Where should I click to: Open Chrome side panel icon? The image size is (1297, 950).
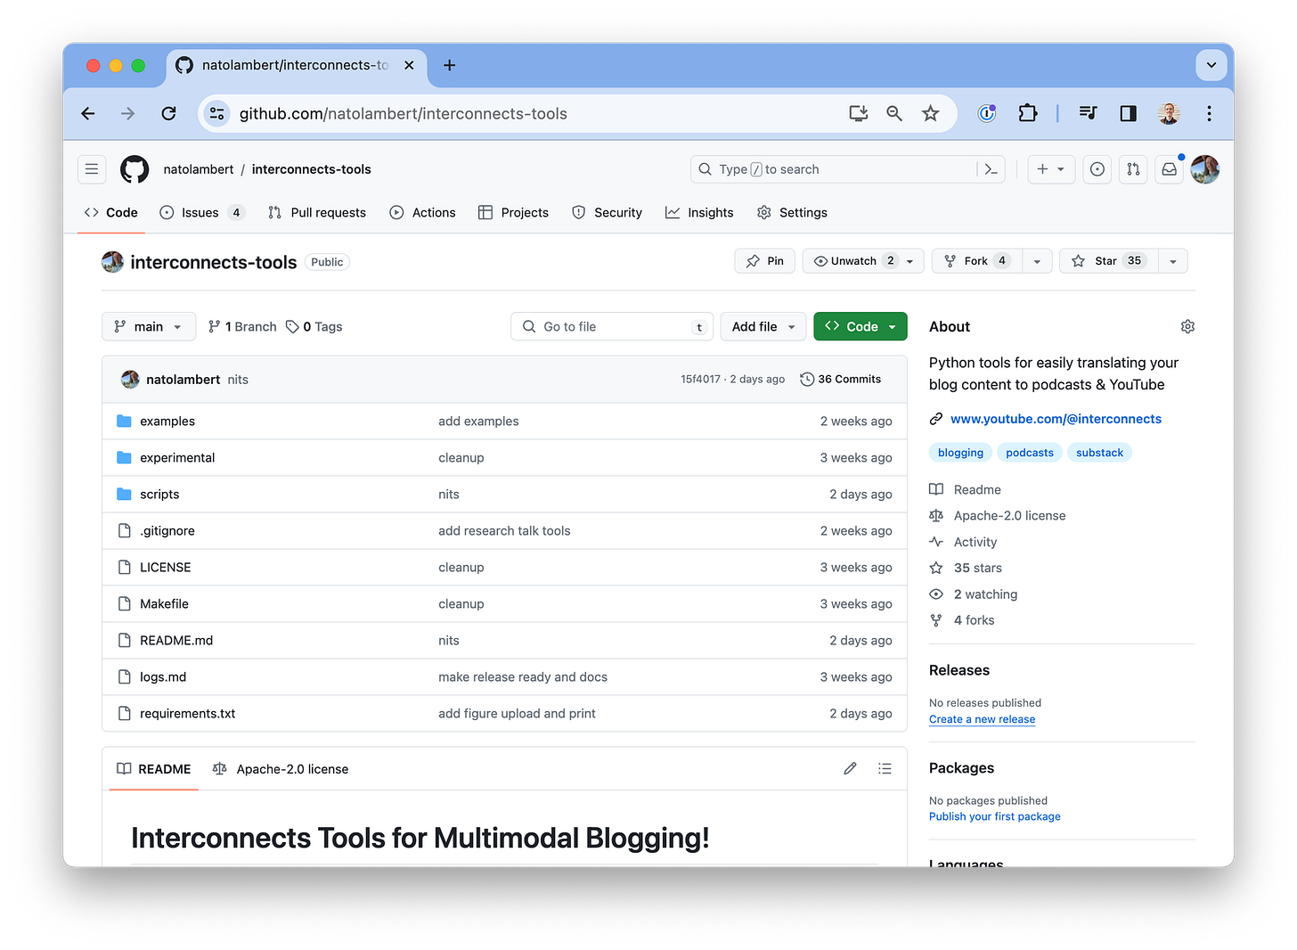[1128, 113]
